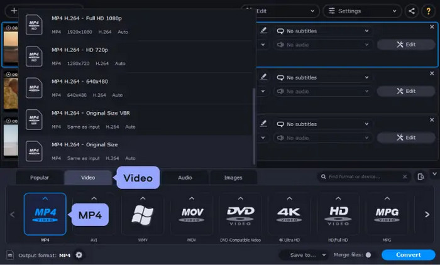Image resolution: width=440 pixels, height=265 pixels.
Task: Switch to the Audio tab
Action: click(185, 178)
